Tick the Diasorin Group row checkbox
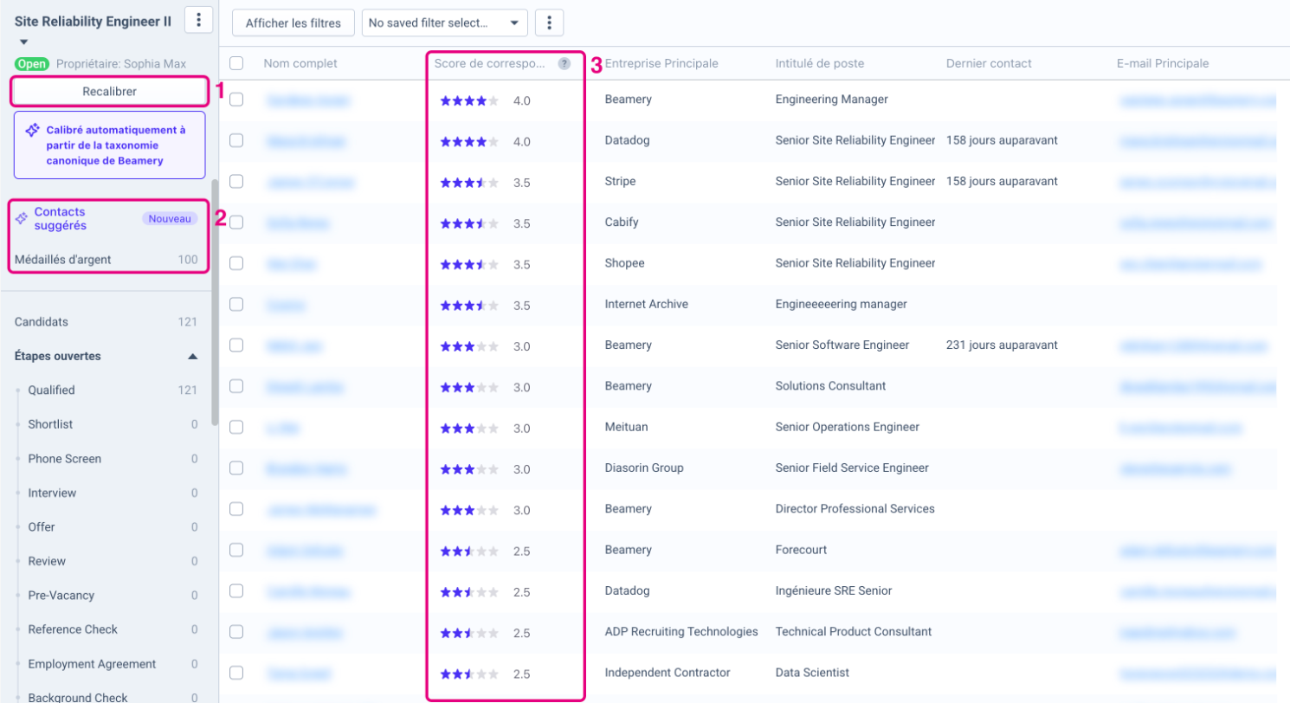The height and width of the screenshot is (703, 1290). click(x=236, y=468)
